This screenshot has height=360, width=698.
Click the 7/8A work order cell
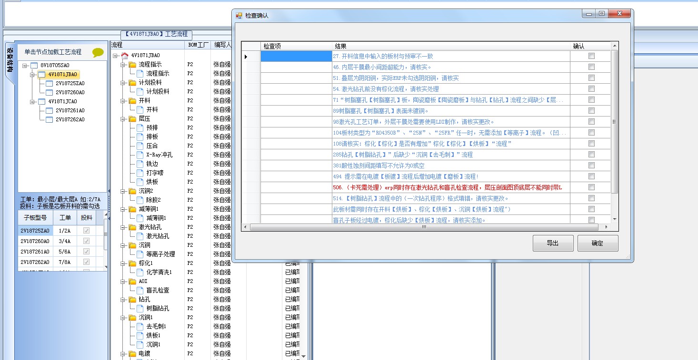pos(65,262)
